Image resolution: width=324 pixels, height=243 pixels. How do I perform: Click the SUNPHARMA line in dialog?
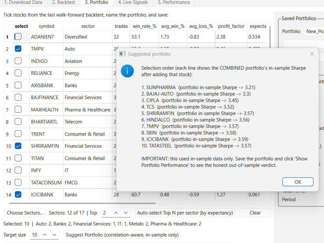pos(198,87)
